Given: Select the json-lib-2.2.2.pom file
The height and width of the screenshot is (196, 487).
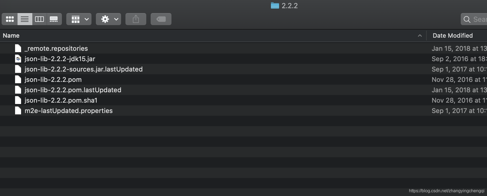Looking at the screenshot, I should click(x=53, y=79).
